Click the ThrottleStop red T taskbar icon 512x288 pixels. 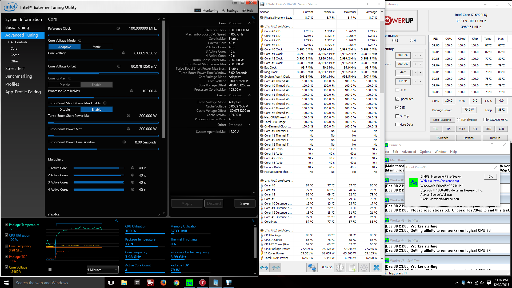pos(202,283)
